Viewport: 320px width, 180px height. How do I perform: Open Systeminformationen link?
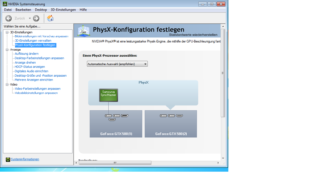25,159
